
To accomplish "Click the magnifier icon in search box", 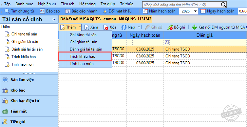I will coord(223,5).
